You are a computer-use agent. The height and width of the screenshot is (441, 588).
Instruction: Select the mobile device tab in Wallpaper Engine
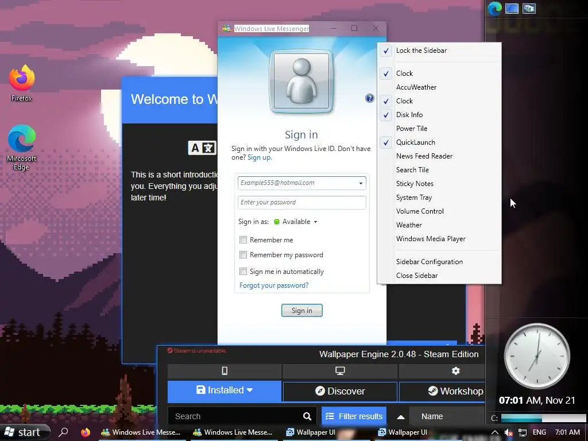pyautogui.click(x=225, y=371)
